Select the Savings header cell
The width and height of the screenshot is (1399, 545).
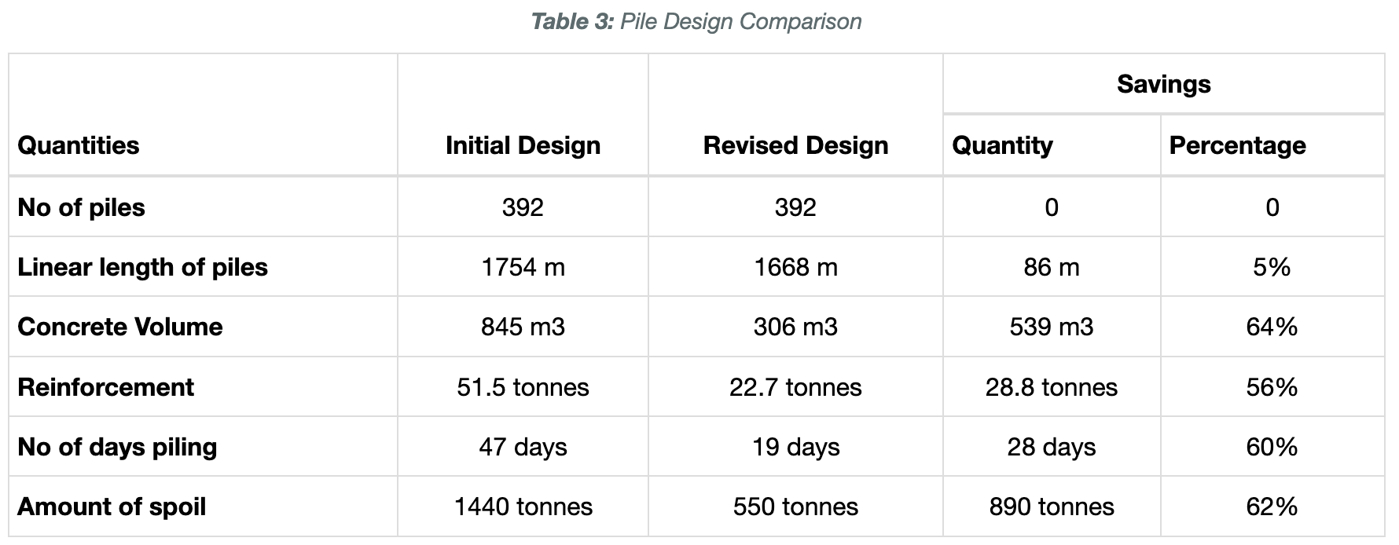pos(1163,84)
